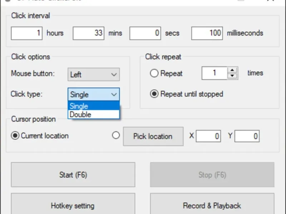
Task: Increase repeat count with the up arrow
Action: tap(233, 70)
